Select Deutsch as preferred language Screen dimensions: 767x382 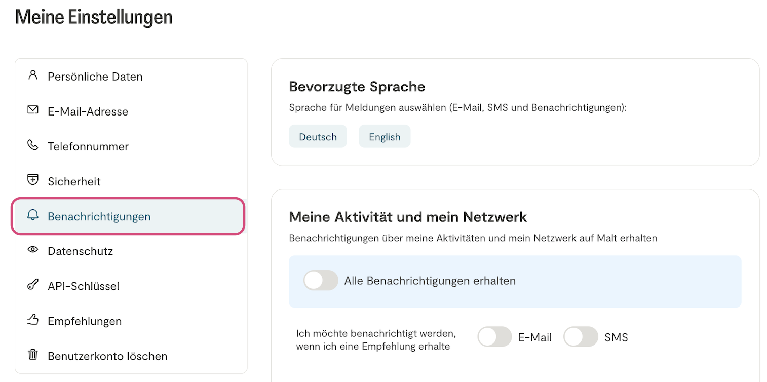(318, 137)
